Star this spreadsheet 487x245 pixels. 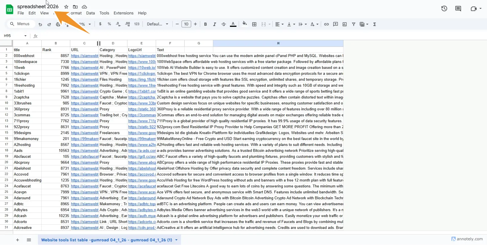66,7
